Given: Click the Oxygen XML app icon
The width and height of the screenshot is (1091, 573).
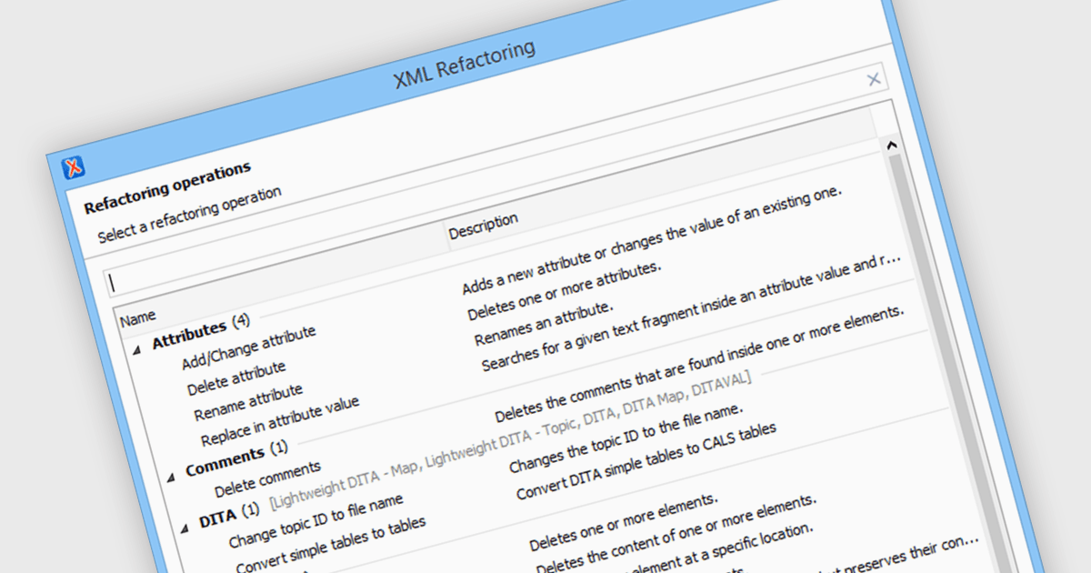Looking at the screenshot, I should coord(73,167).
